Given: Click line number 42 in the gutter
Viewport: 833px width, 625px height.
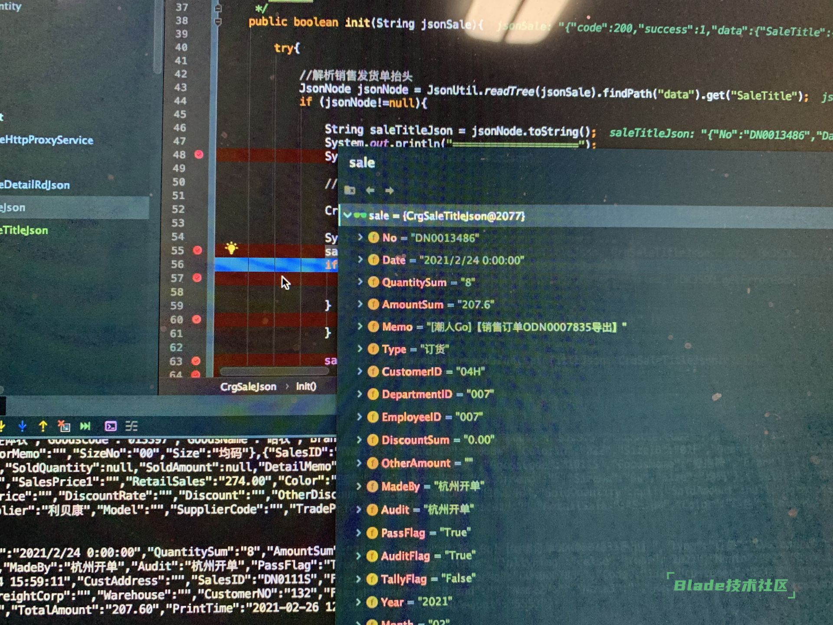Looking at the screenshot, I should 181,74.
